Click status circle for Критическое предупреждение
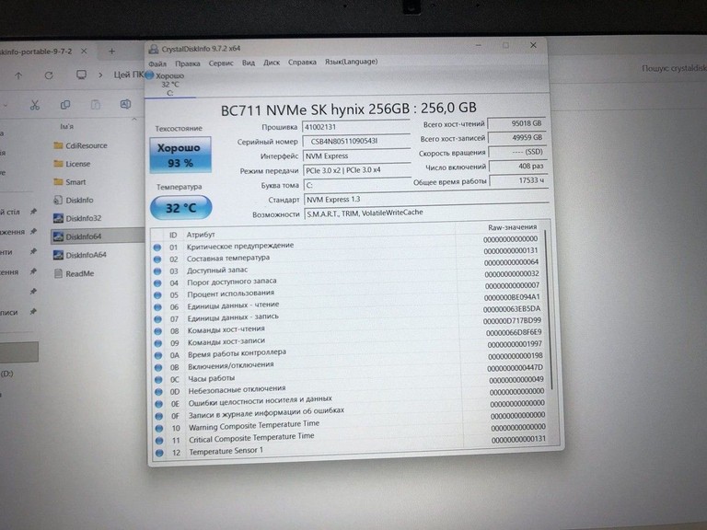The width and height of the screenshot is (707, 530). point(156,248)
